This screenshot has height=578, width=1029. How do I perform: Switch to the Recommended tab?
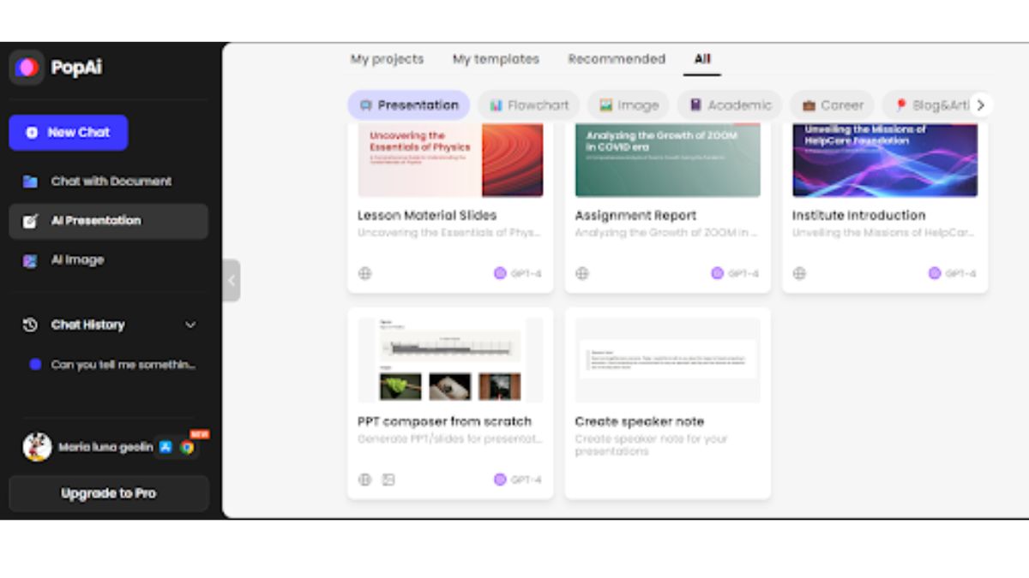tap(616, 59)
